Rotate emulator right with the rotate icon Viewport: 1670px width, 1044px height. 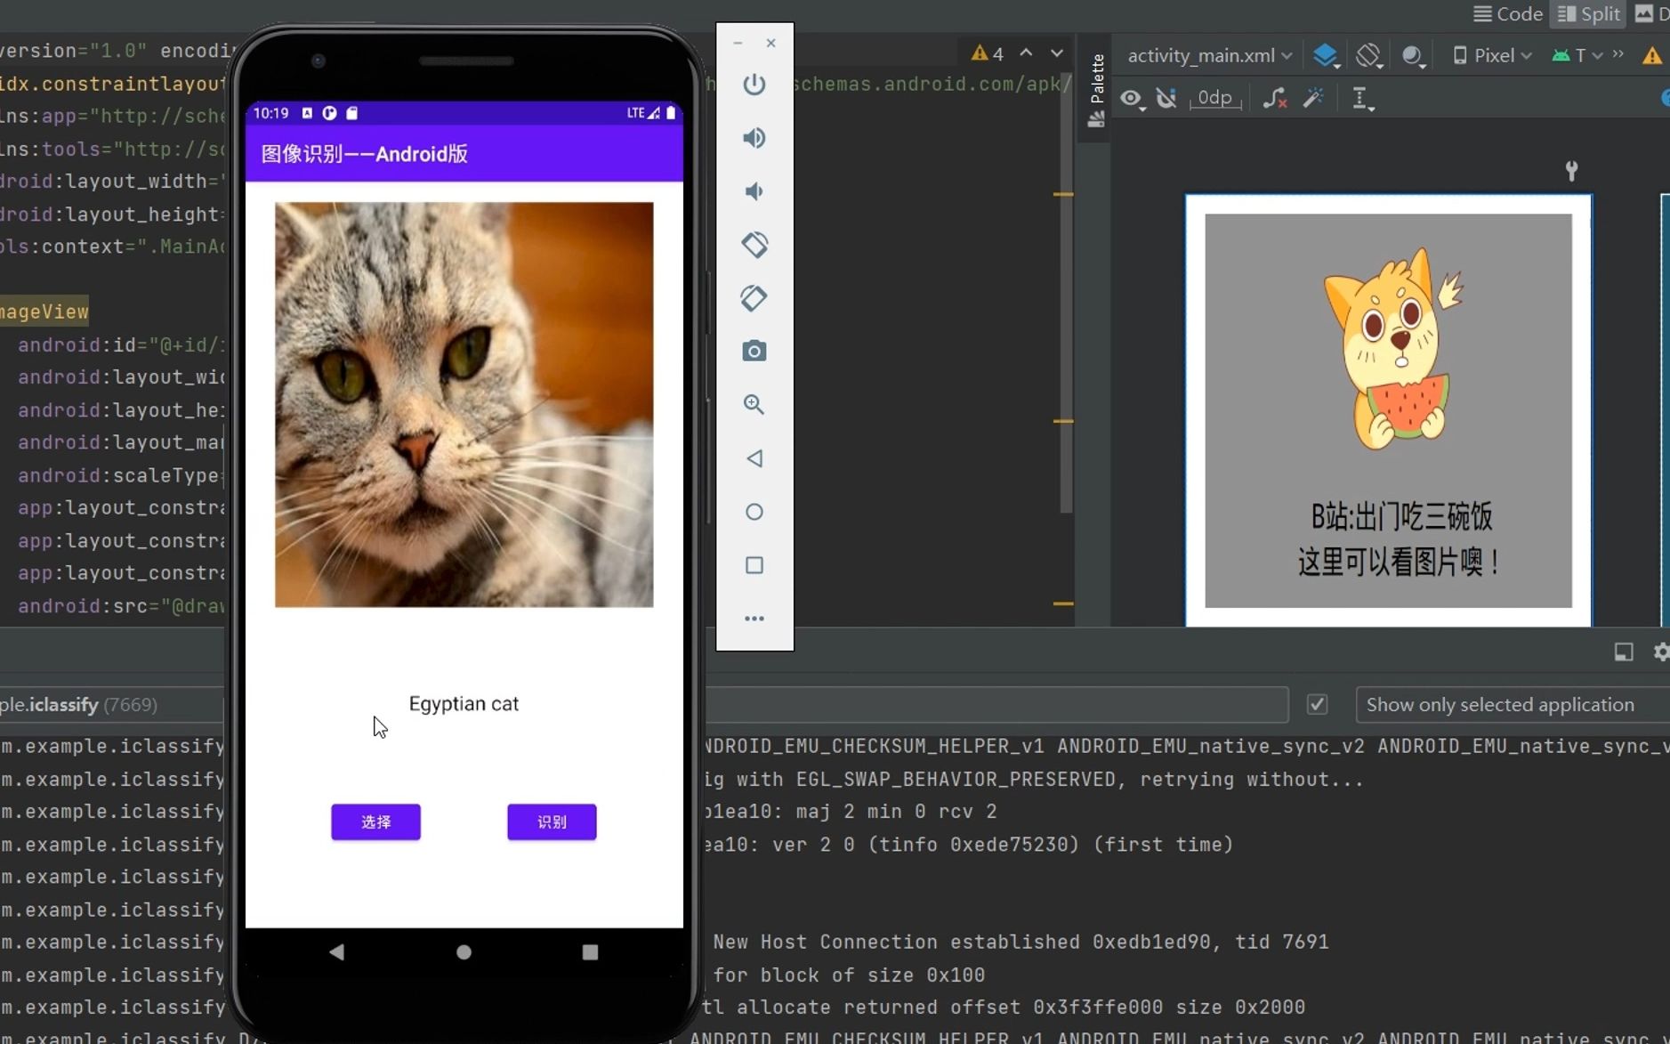(754, 298)
